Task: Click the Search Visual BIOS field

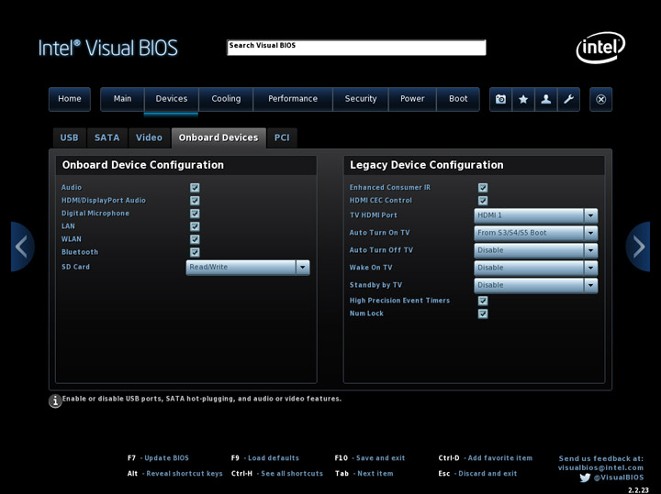Action: (x=356, y=48)
